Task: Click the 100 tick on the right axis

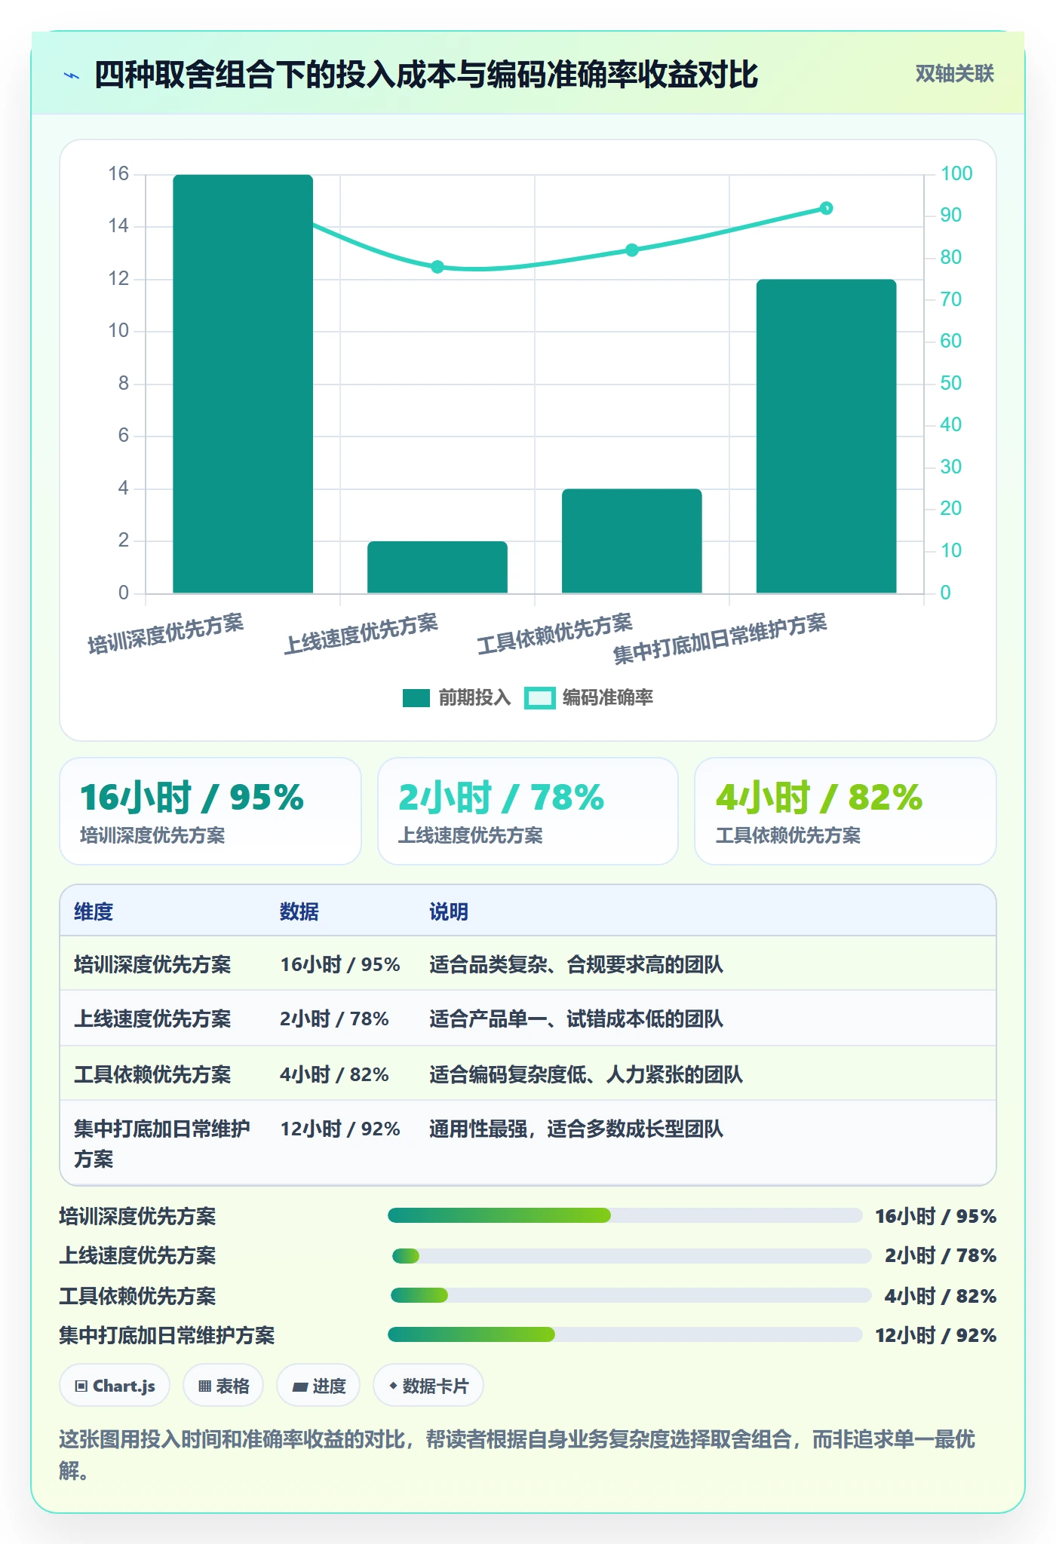Action: pos(956,174)
